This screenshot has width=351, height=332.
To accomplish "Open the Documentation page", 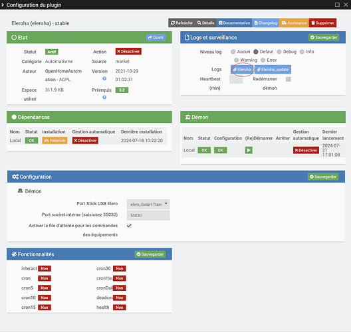I will coord(234,23).
